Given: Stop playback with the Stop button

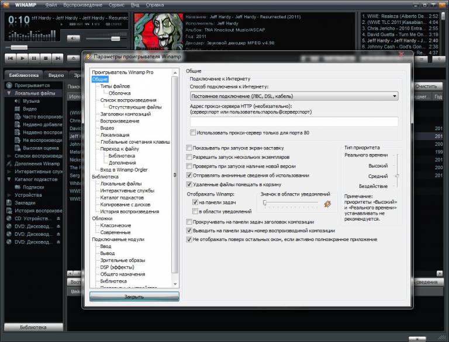Looking at the screenshot, I should point(46,58).
